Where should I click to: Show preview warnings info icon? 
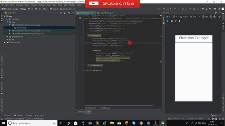[219, 17]
